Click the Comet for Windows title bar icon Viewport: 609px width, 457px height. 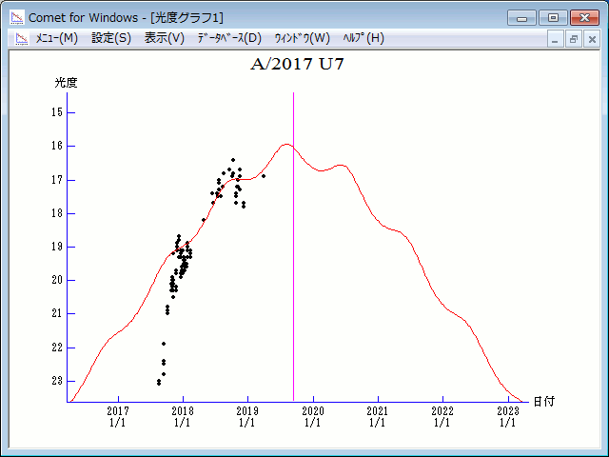click(x=16, y=17)
